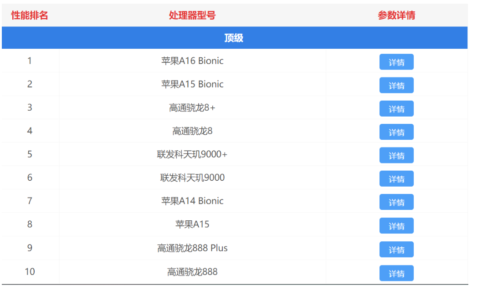View 详情 for rank 8 苹果A15
The image size is (477, 290).
coord(396,226)
